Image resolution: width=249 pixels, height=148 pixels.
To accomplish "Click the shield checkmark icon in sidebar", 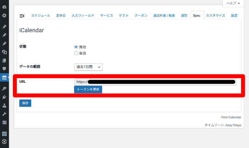I will 4,134.
